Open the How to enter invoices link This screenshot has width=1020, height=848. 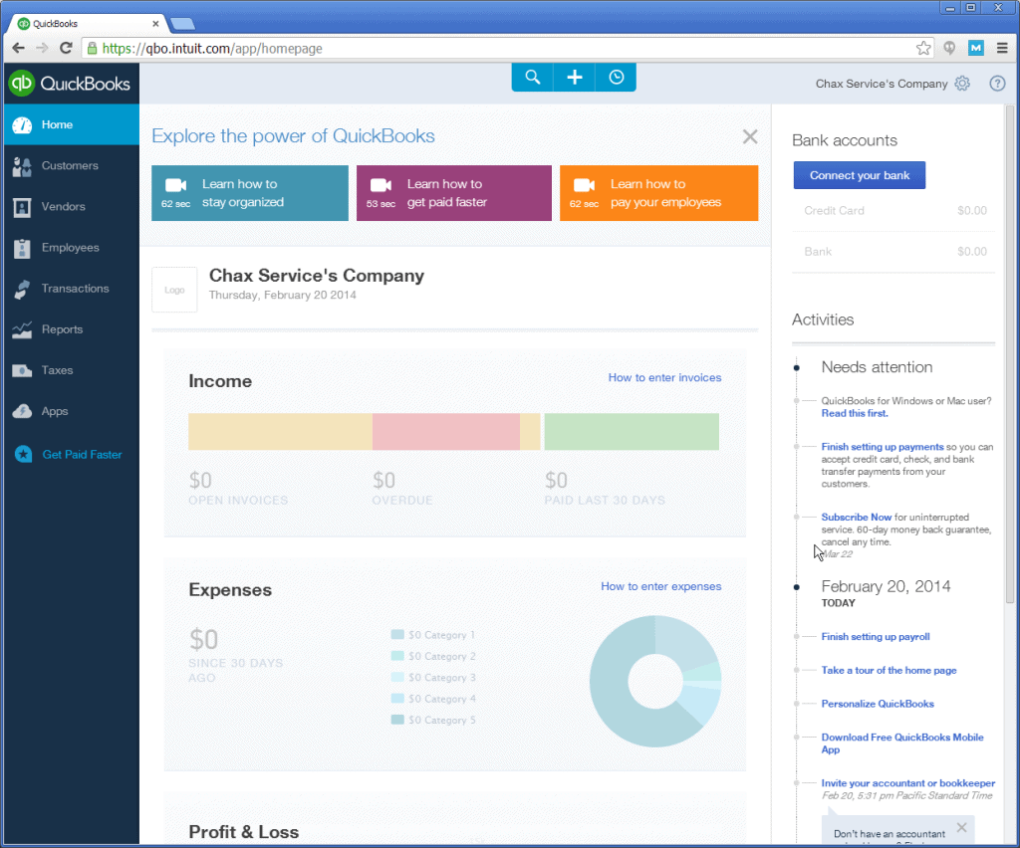point(664,377)
